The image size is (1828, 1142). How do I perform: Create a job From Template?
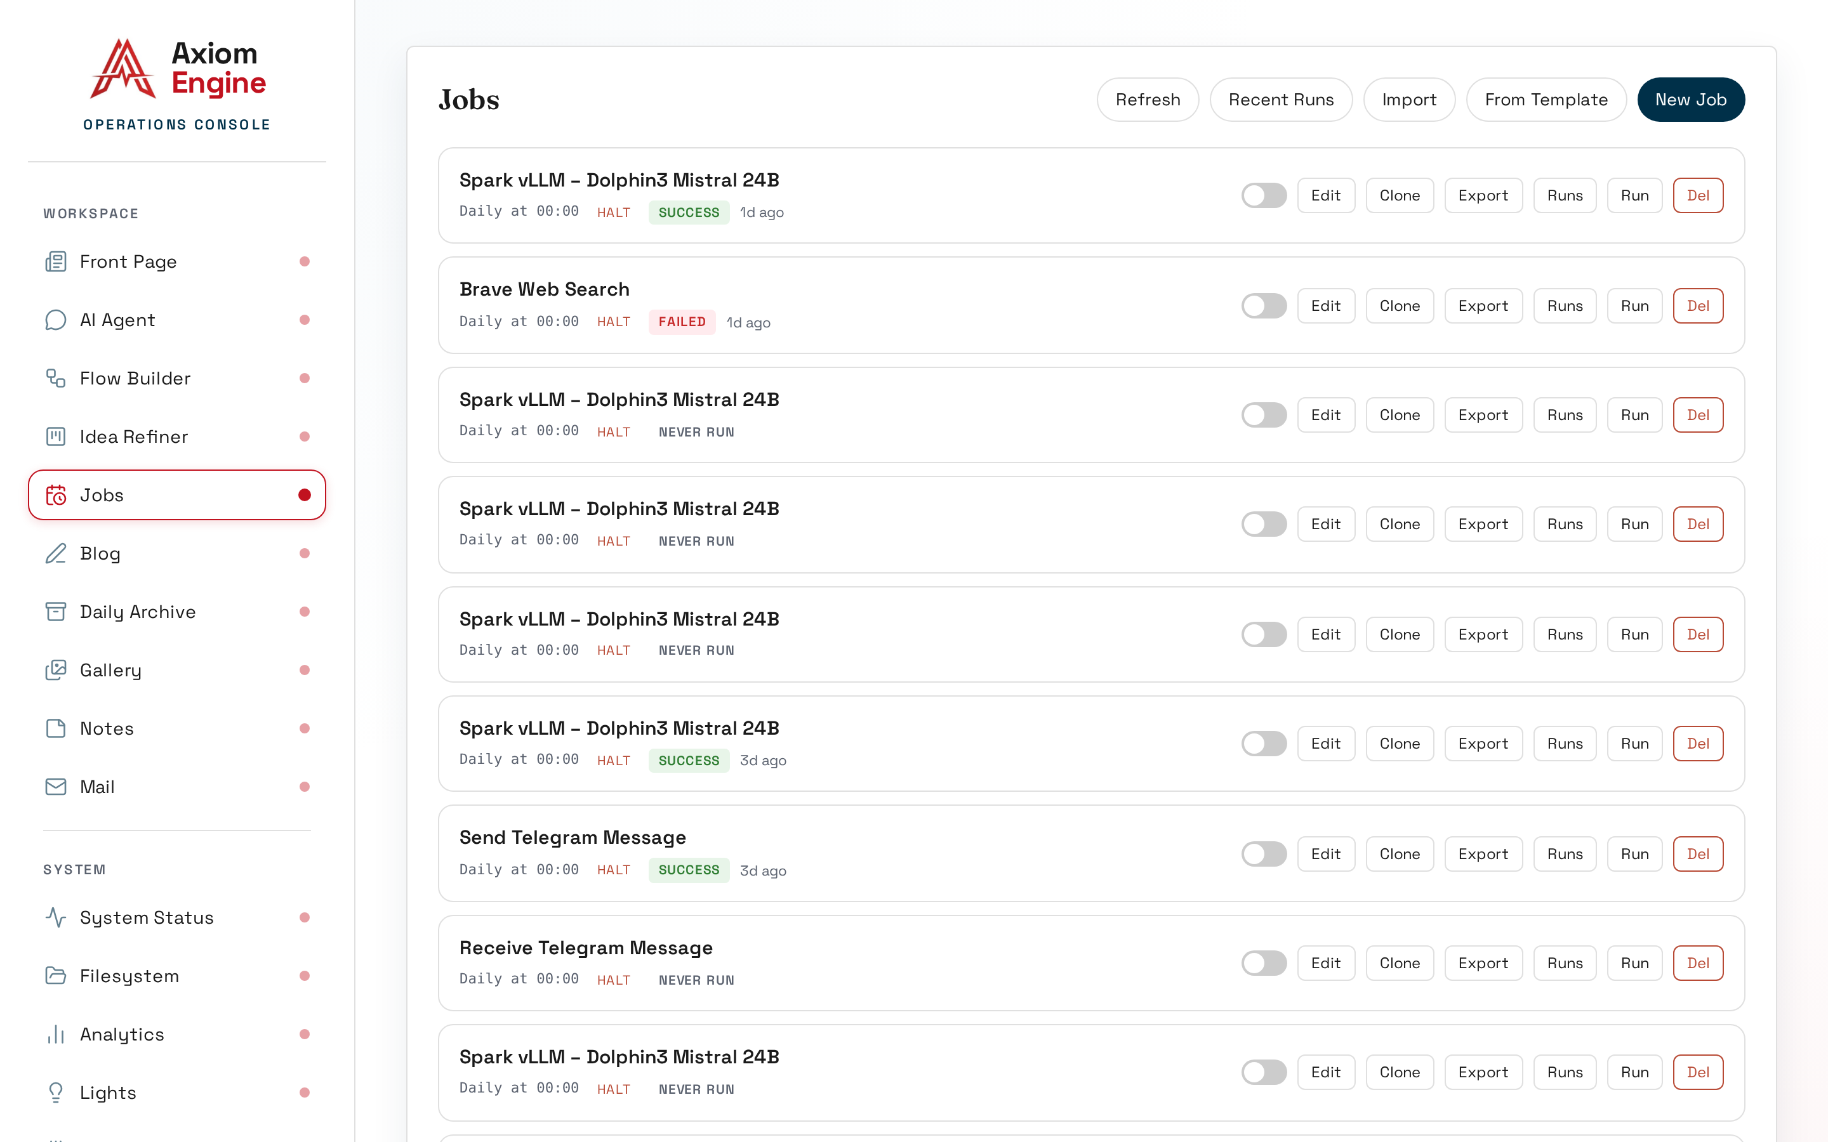1546,100
